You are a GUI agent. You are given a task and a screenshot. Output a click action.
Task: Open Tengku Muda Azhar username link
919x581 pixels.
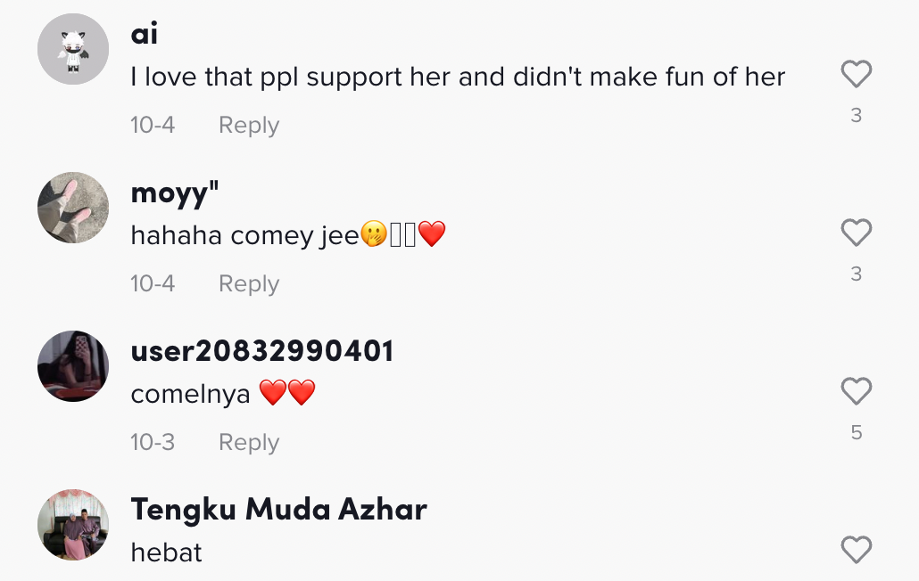[279, 509]
